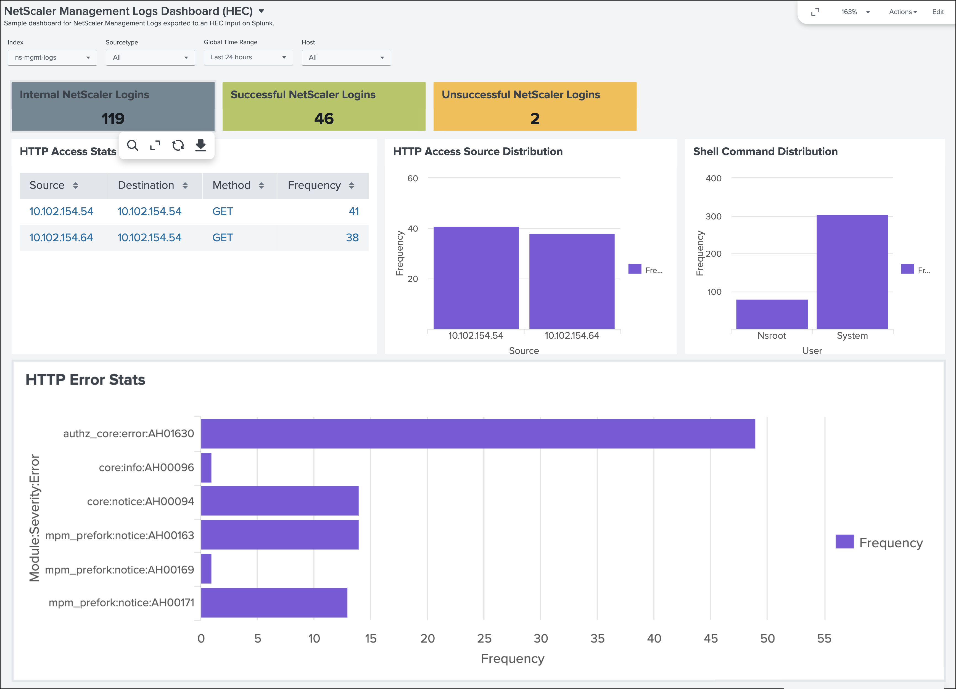Viewport: 956px width, 689px height.
Task: Open Global Time Range dropdown
Action: 248,57
